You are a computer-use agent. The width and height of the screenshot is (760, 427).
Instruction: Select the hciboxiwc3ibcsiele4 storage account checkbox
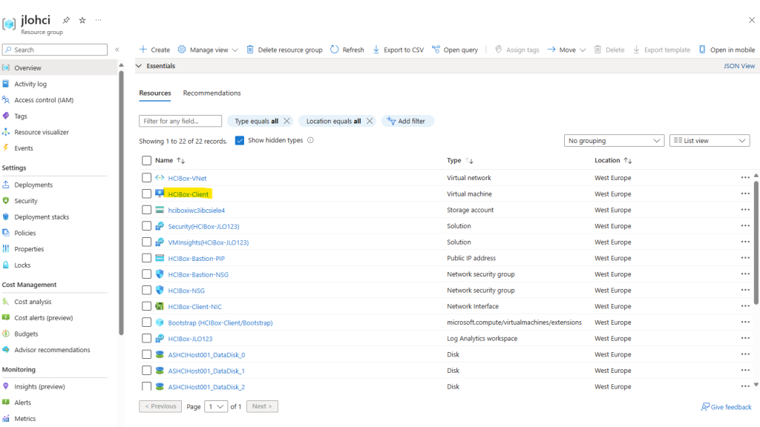pos(146,210)
